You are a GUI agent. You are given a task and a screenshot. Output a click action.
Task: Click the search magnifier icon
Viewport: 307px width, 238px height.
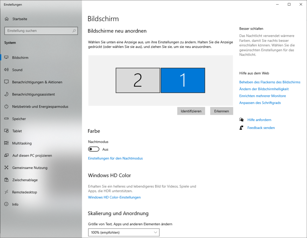(74, 31)
